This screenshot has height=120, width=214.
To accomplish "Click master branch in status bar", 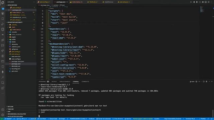I will point(8,119).
